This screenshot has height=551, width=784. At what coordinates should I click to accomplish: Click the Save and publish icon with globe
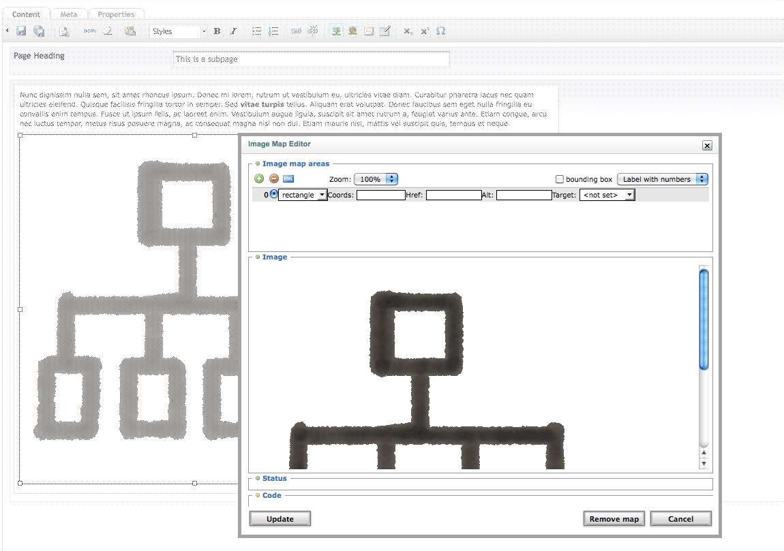click(39, 31)
